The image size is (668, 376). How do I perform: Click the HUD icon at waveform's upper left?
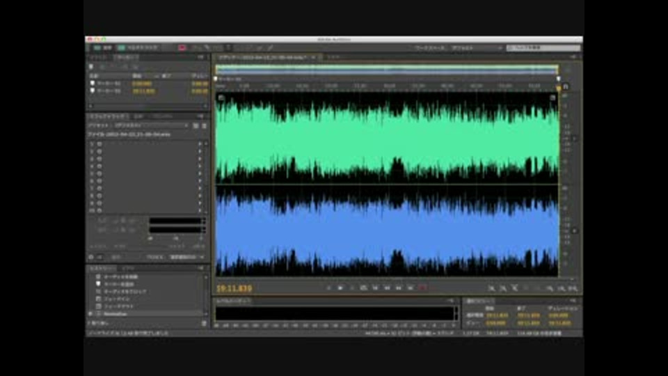click(221, 97)
